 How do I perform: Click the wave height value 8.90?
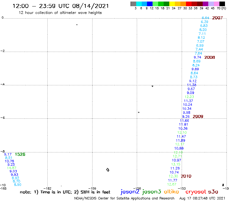[x=18, y=185]
